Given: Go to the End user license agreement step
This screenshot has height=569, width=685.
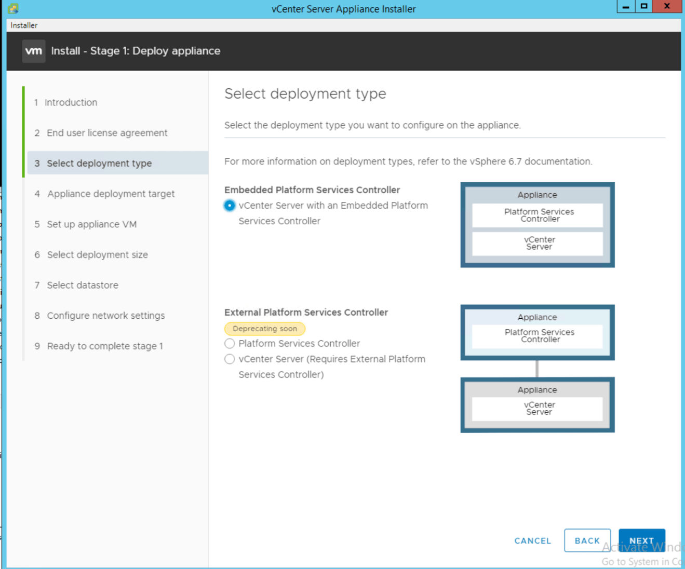Looking at the screenshot, I should [x=107, y=133].
